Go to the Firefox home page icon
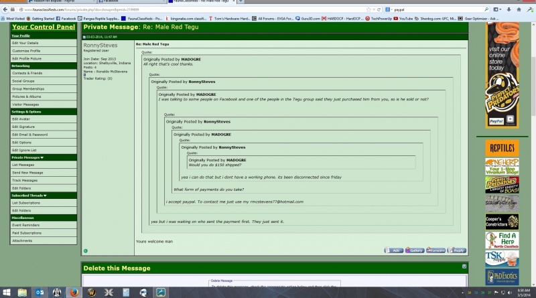The width and height of the screenshot is (536, 298). [519, 9]
